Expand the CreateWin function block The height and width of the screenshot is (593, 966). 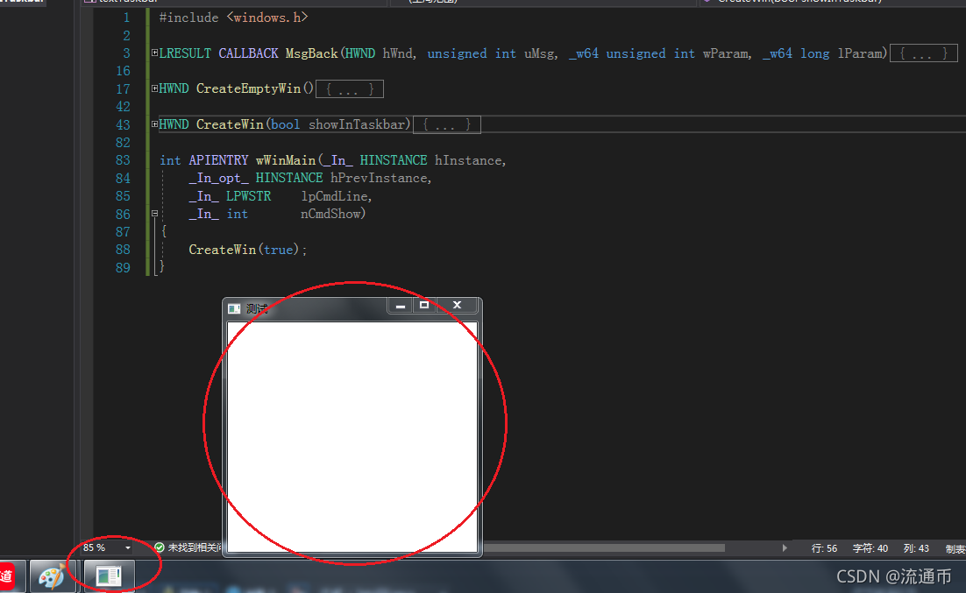coord(154,124)
